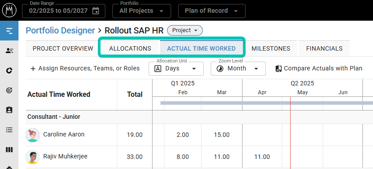Click Assign Resources, Teams, or Roles

click(85, 69)
